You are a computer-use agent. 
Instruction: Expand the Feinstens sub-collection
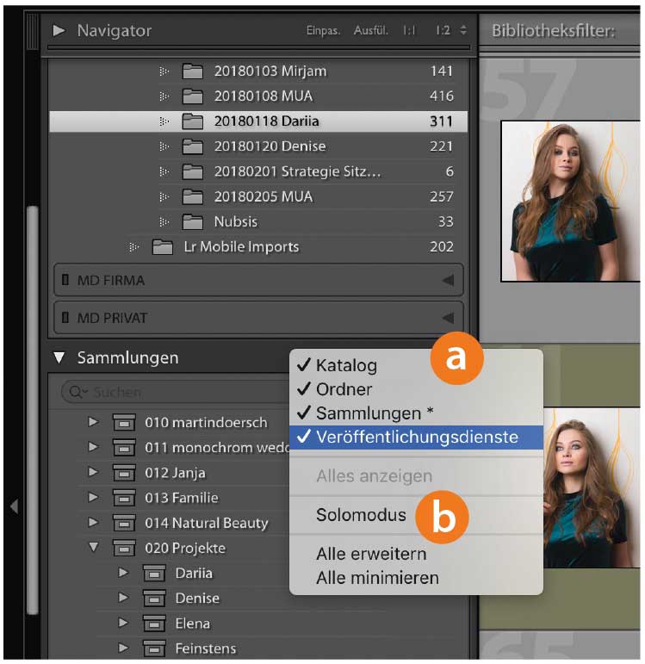tap(123, 648)
